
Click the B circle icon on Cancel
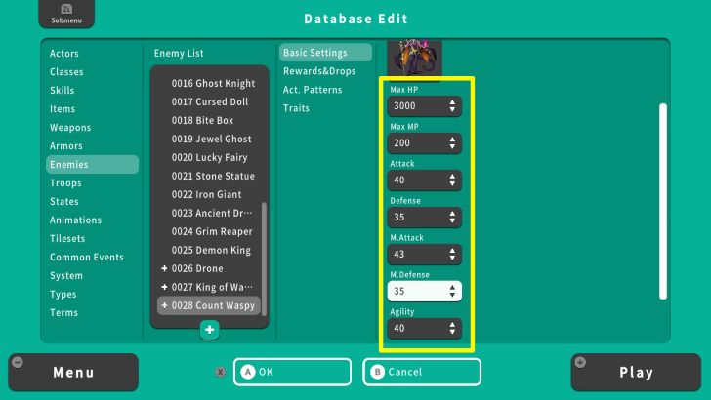377,372
